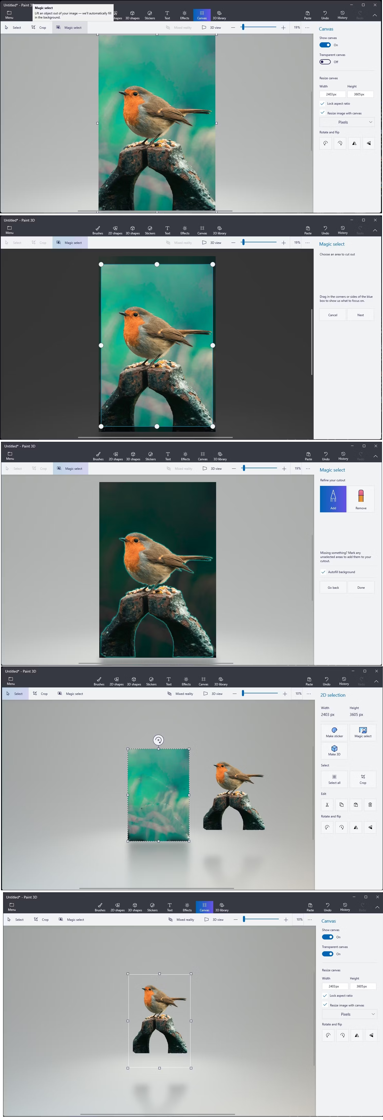Zoom out with minus in the Transparent-canvas-On window
The height and width of the screenshot is (1120, 383).
pos(235,919)
